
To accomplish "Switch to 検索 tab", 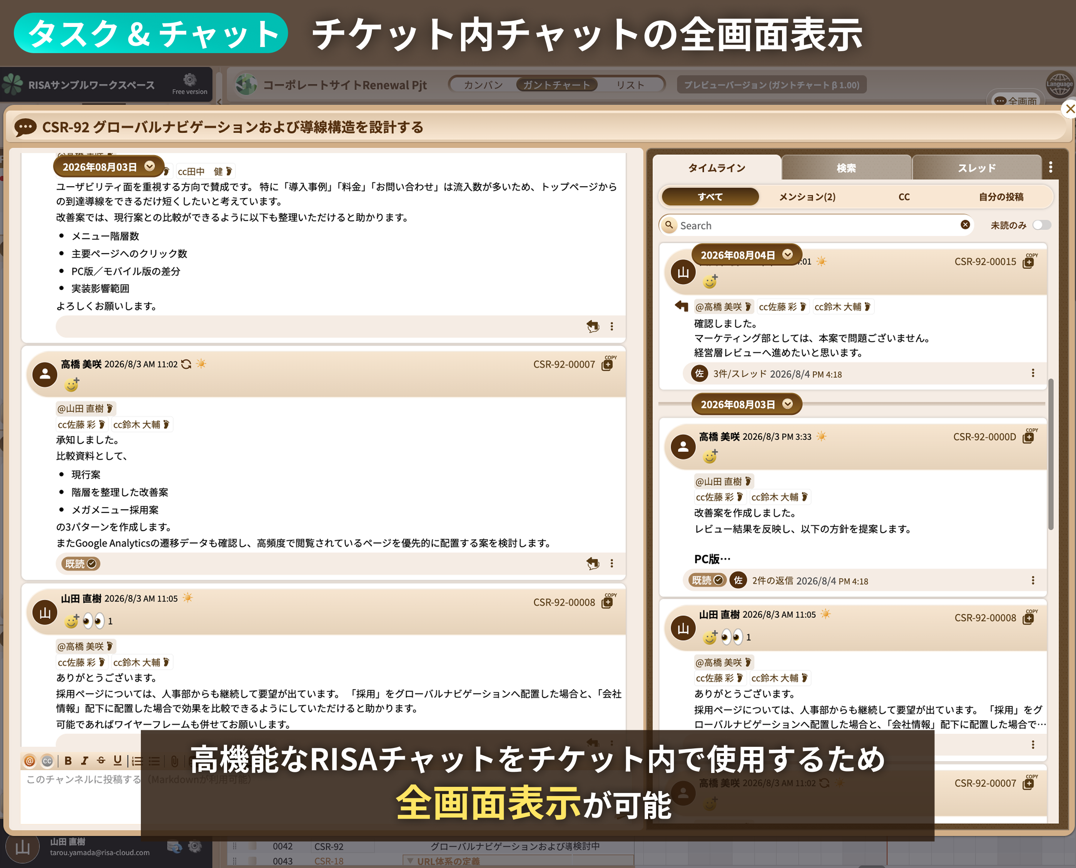I will tap(847, 167).
